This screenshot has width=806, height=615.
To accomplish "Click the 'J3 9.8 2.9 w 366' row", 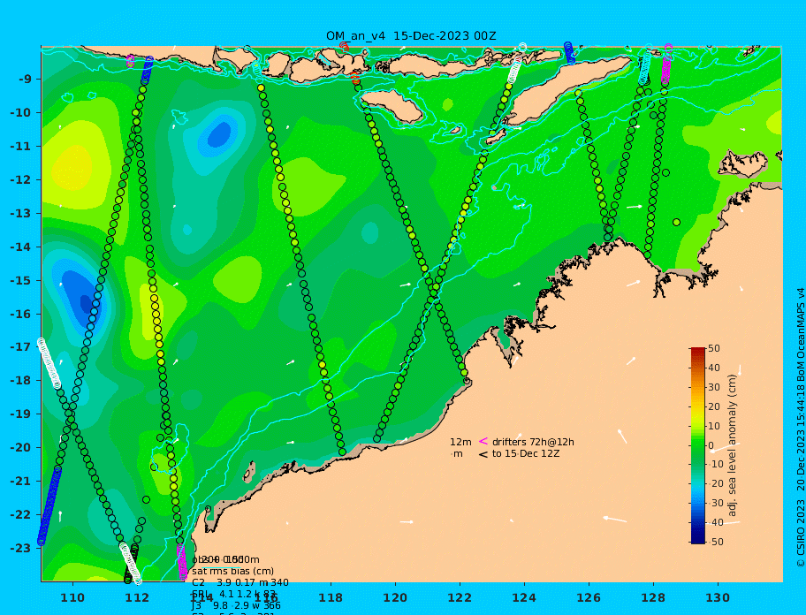I will (x=237, y=606).
